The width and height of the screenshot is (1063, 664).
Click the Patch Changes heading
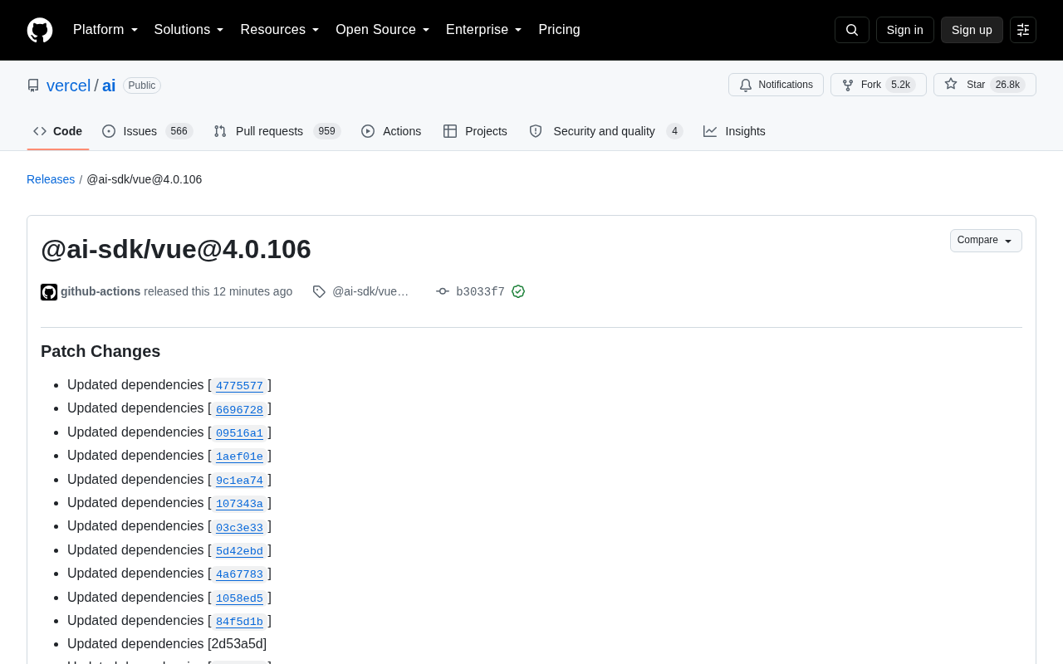click(100, 351)
